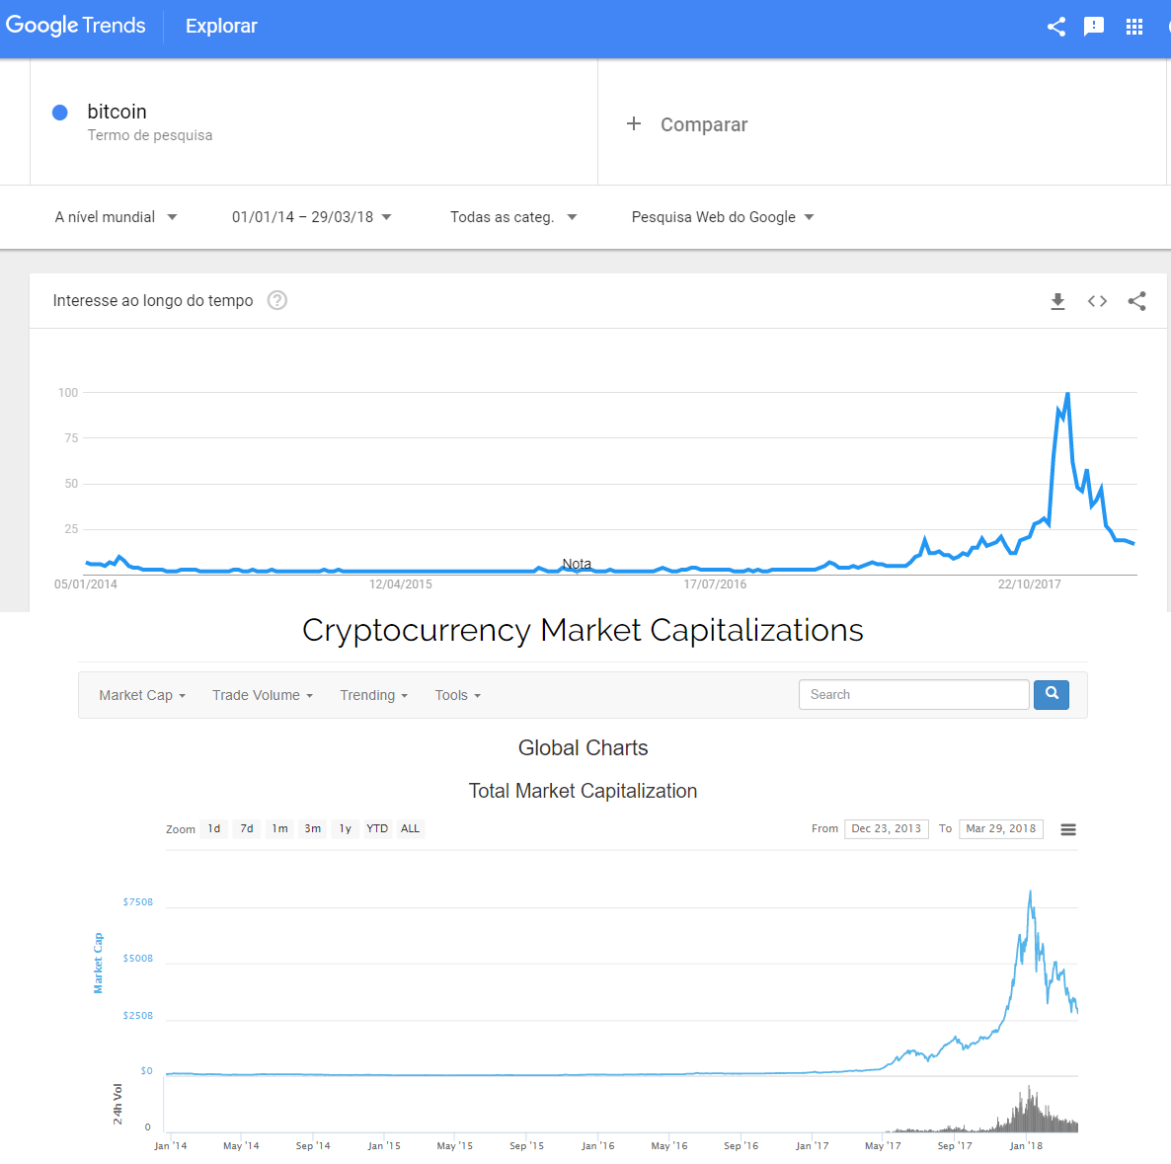This screenshot has width=1171, height=1164.
Task: Expand the Tools dropdown on CoinMarketCap
Action: pos(456,694)
